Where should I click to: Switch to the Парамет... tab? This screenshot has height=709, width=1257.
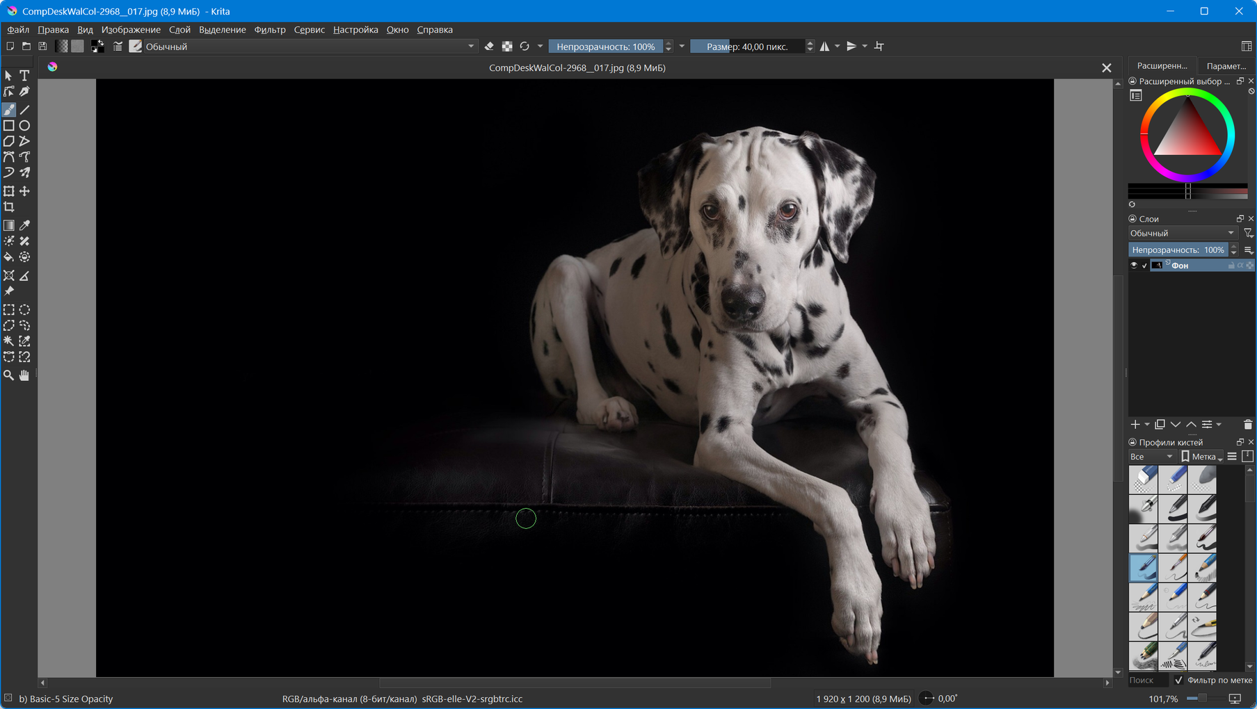(1226, 66)
